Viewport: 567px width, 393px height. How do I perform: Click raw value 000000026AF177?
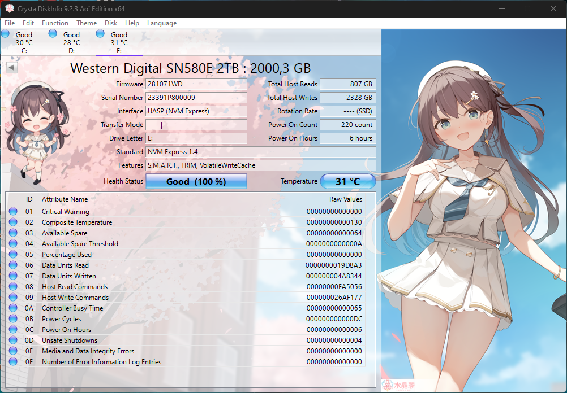(334, 298)
